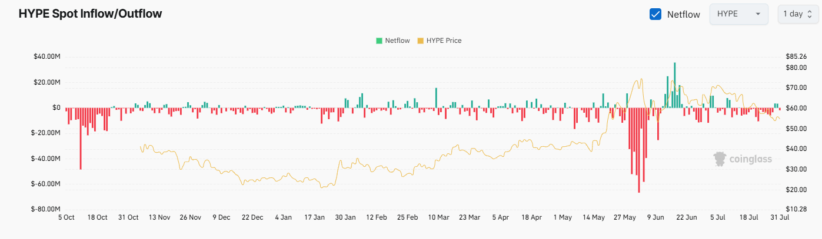Click the $-80.00M axis value

coord(46,209)
